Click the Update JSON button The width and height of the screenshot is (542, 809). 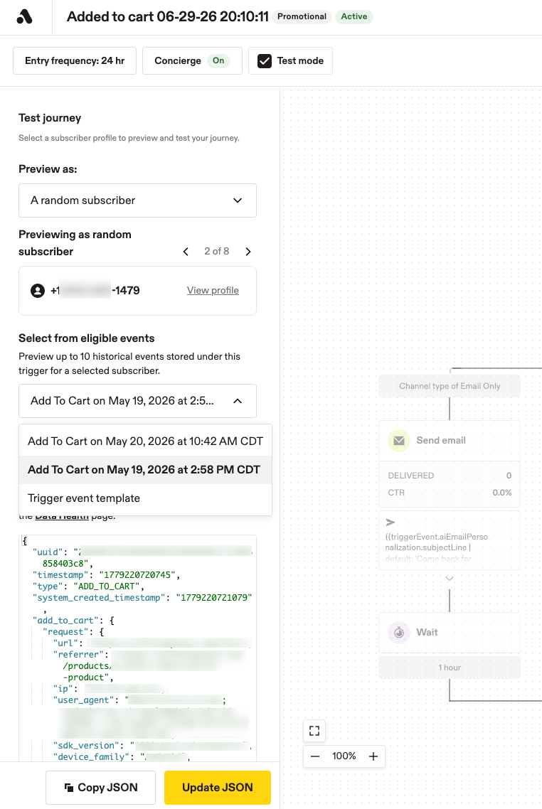click(x=218, y=788)
